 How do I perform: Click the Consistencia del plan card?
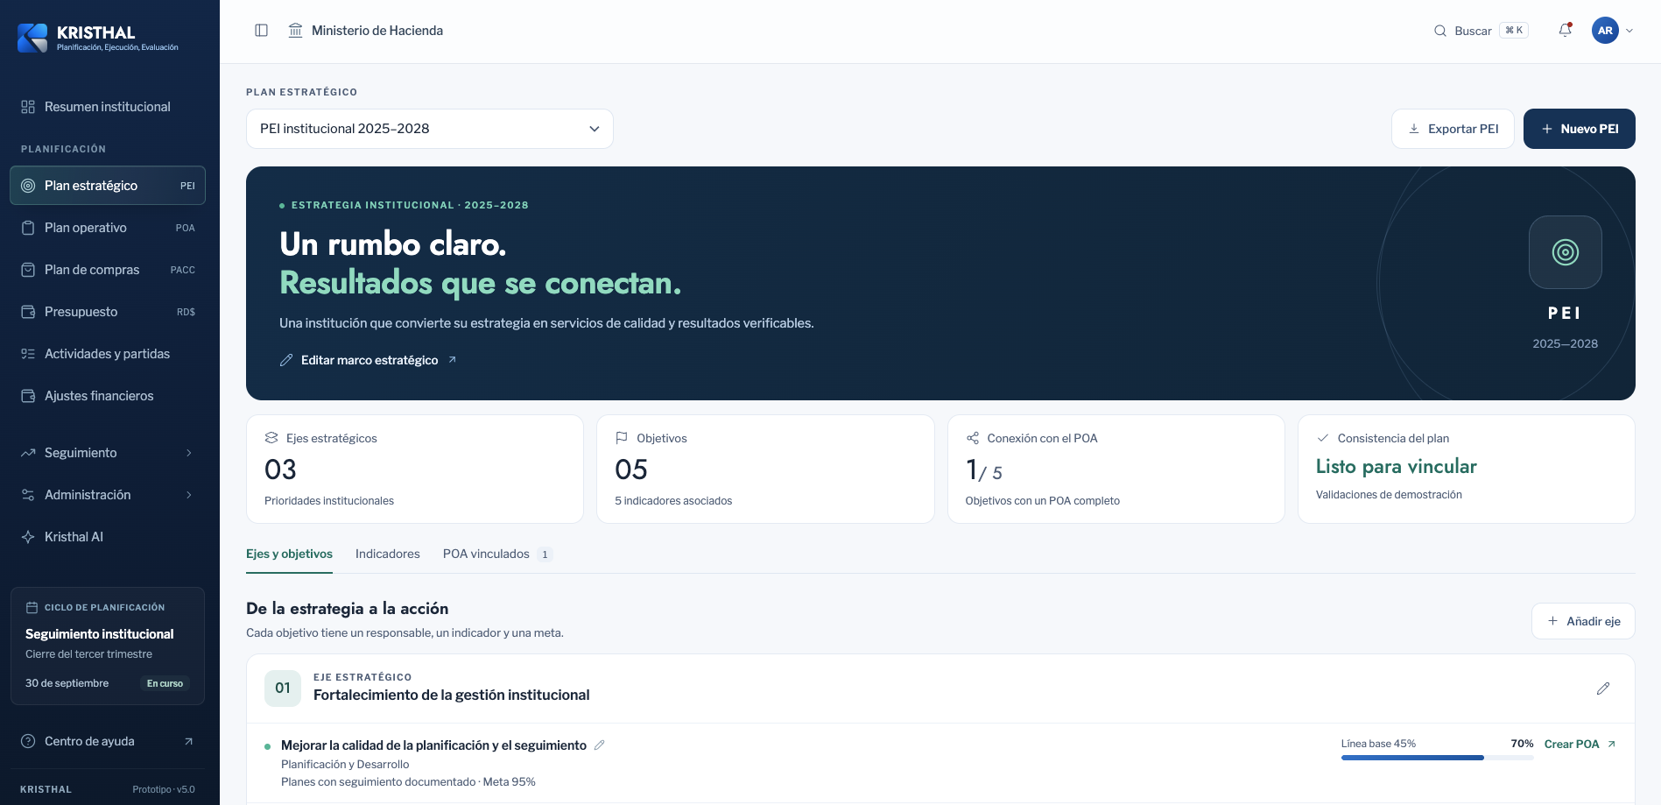point(1467,470)
